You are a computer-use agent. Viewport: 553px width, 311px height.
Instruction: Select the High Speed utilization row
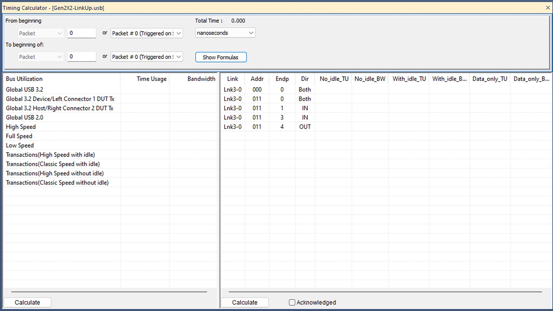point(111,127)
